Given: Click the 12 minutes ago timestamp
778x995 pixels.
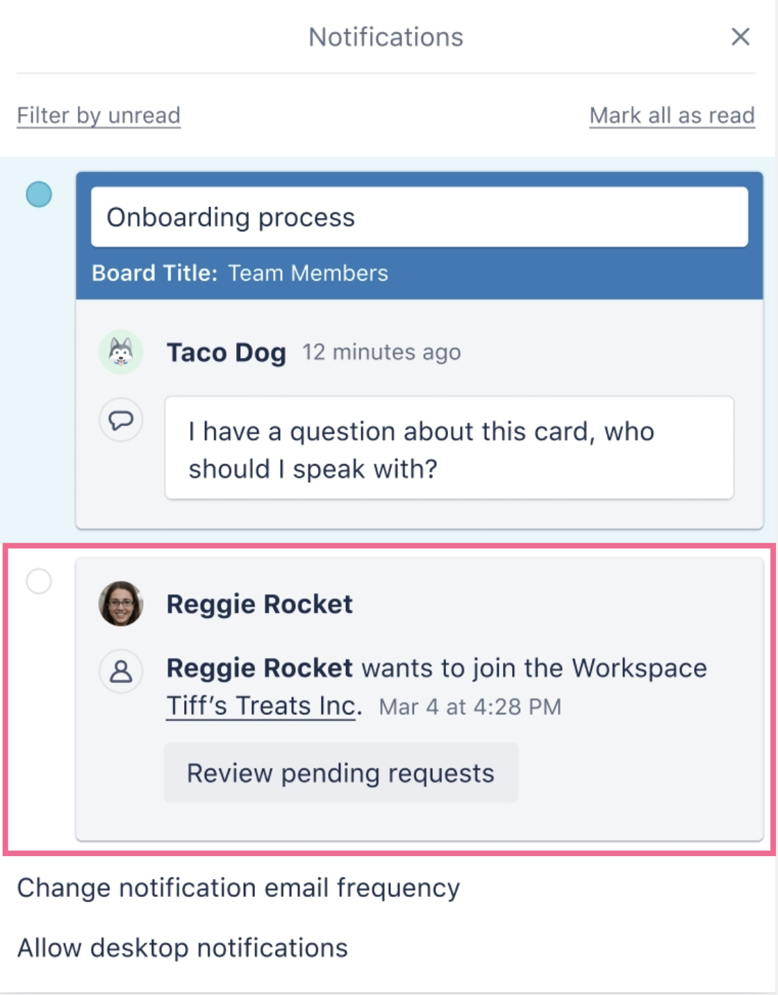Looking at the screenshot, I should (x=381, y=352).
